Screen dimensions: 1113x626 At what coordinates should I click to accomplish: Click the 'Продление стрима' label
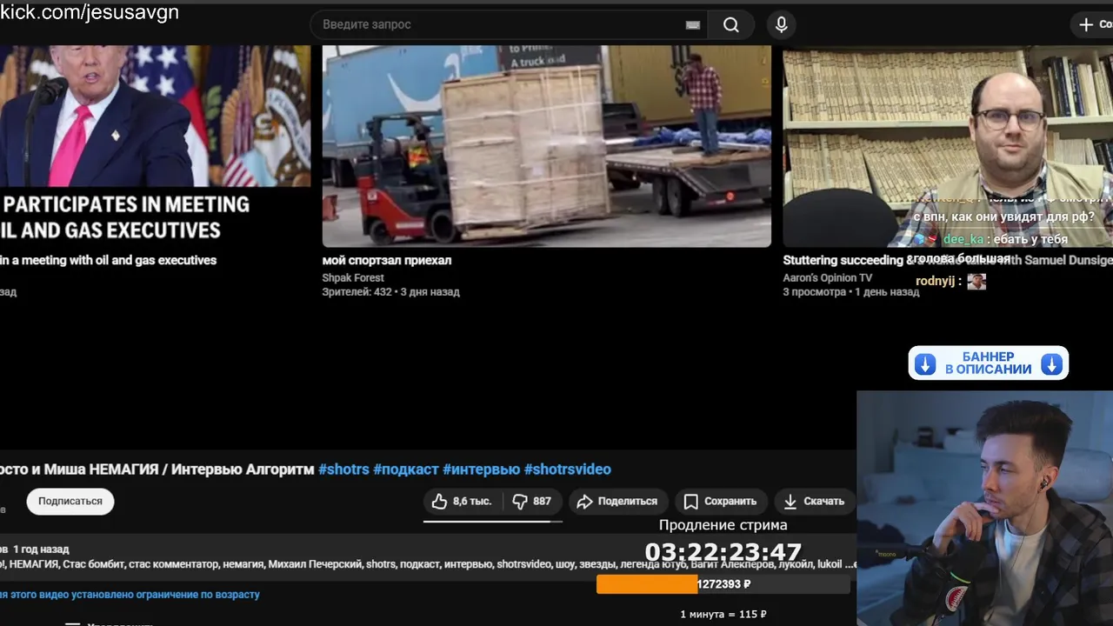[x=723, y=525]
